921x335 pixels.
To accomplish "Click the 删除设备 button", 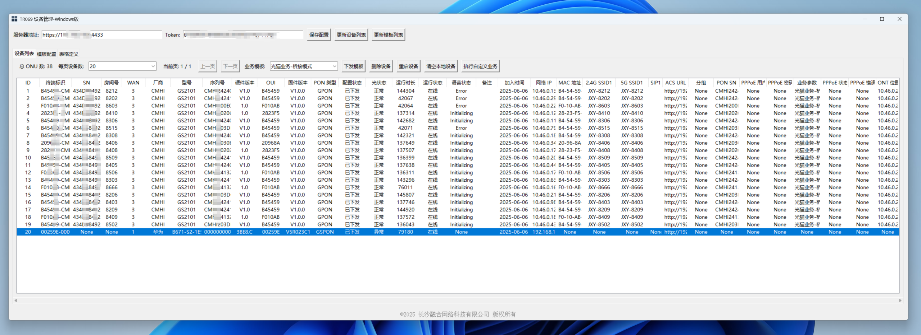I will click(381, 66).
